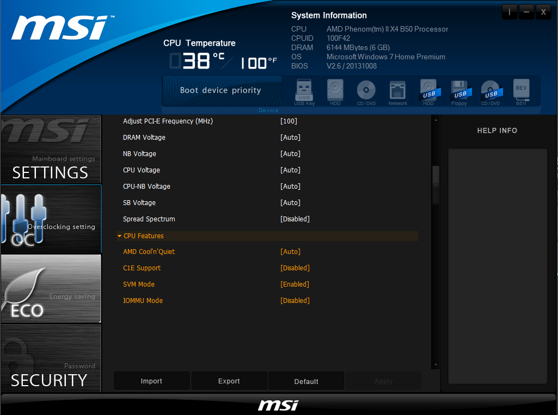Toggle C1E Support [Disabled] value
Image resolution: width=558 pixels, height=415 pixels.
(295, 268)
